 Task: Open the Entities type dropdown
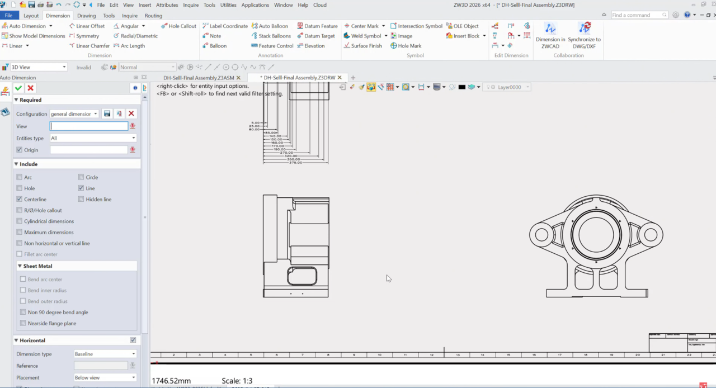point(93,138)
